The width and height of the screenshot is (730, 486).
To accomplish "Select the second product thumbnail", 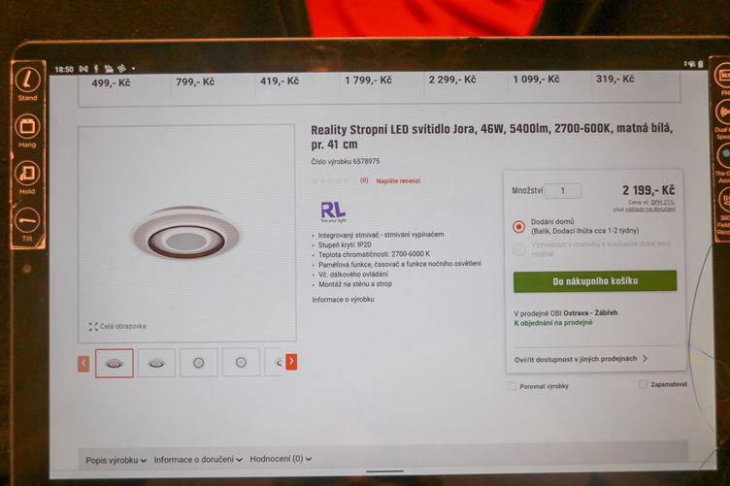I will [x=156, y=363].
